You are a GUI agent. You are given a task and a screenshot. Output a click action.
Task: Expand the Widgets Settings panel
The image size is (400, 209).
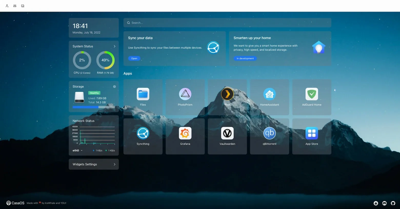tap(114, 164)
